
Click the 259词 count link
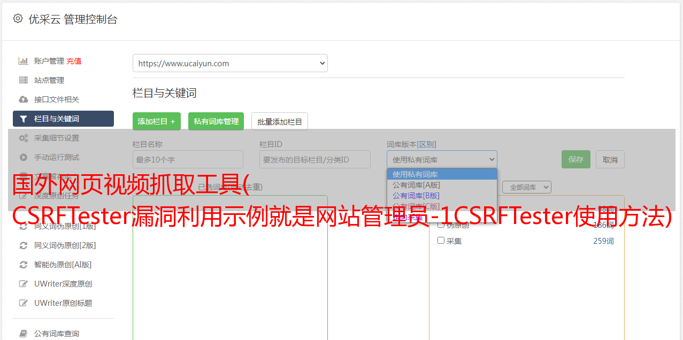[603, 241]
